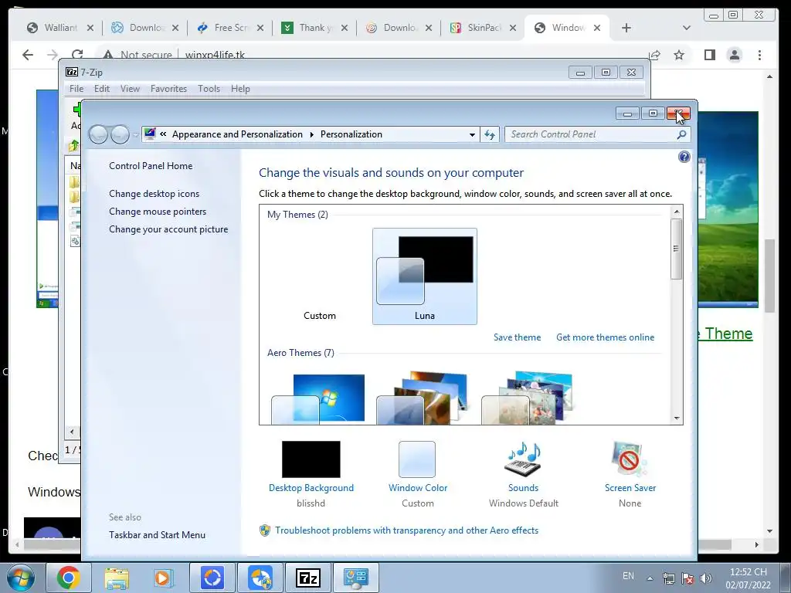Open a new Chrome tab with plus button
This screenshot has height=593, width=791.
tap(626, 28)
